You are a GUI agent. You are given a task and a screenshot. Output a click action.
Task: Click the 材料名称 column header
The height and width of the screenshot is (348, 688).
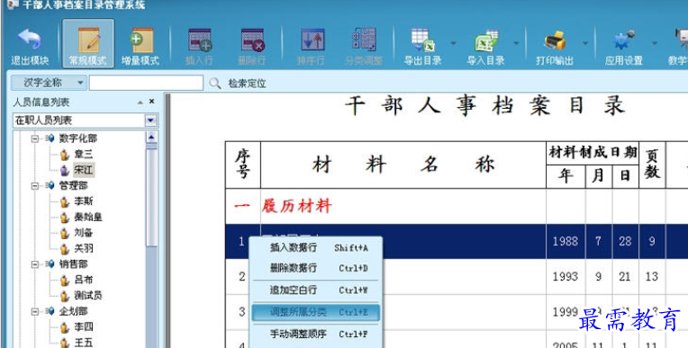pos(403,165)
